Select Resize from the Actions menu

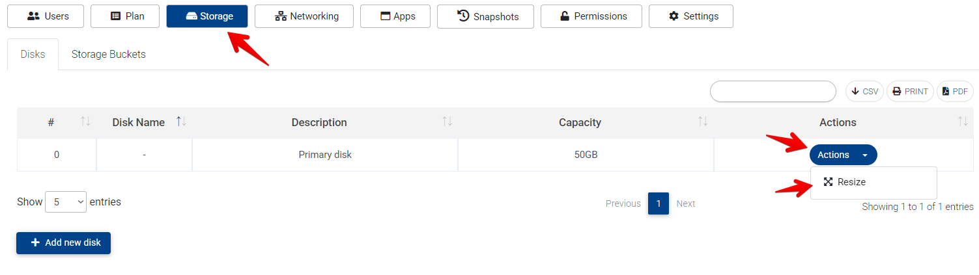point(851,182)
